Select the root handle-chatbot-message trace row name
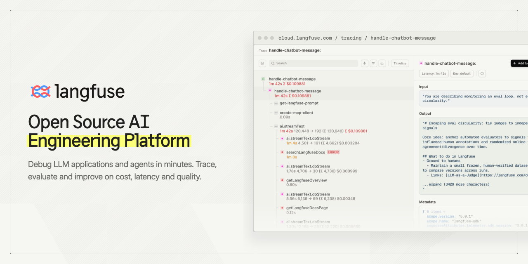 pos(292,79)
